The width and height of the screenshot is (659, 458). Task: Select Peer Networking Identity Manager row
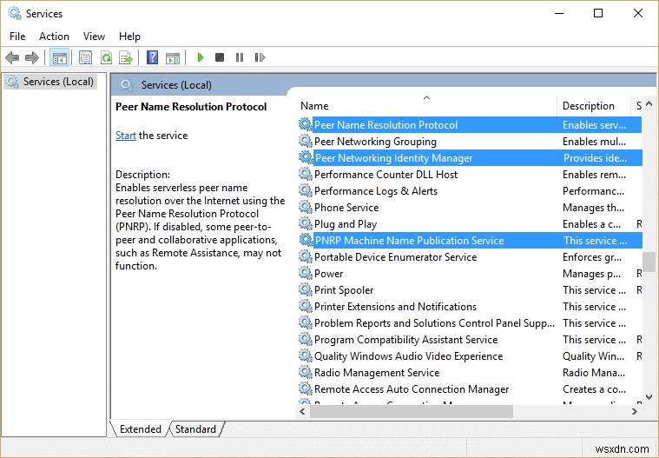tap(470, 157)
